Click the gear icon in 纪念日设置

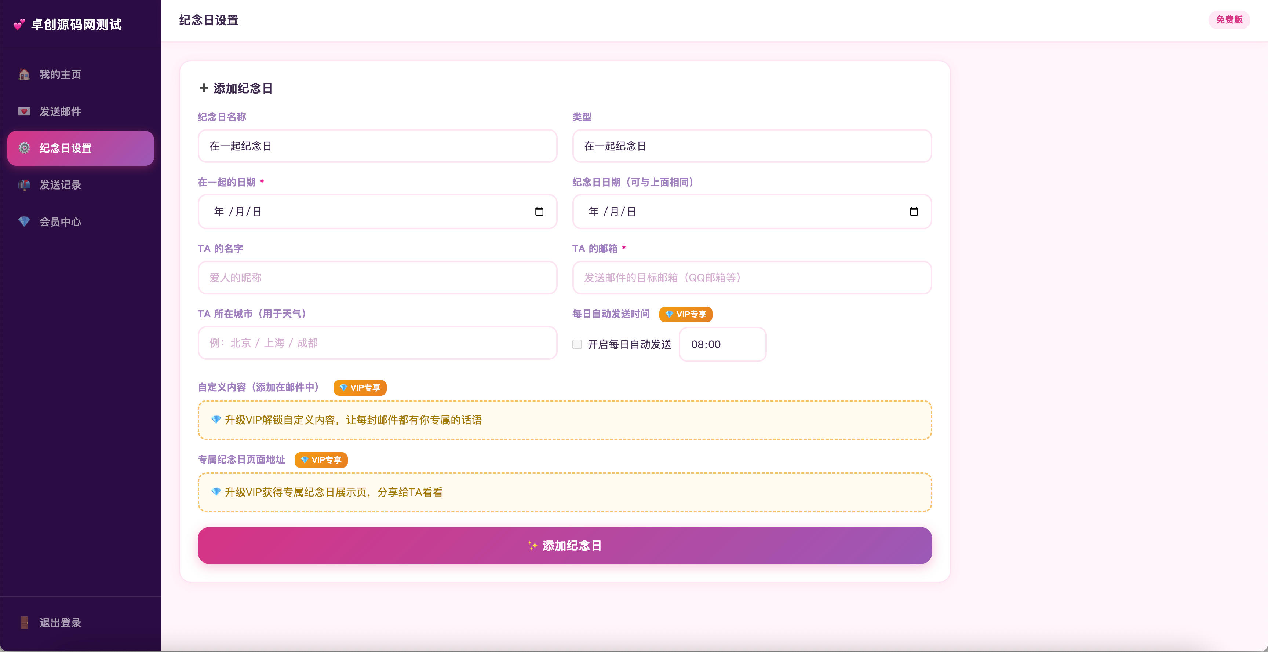24,148
